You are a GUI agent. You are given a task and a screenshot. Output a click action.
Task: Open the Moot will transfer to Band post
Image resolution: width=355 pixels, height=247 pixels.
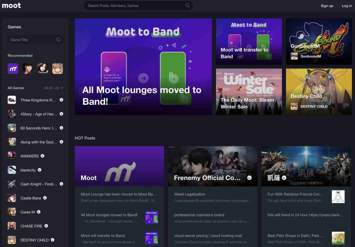[x=119, y=238]
